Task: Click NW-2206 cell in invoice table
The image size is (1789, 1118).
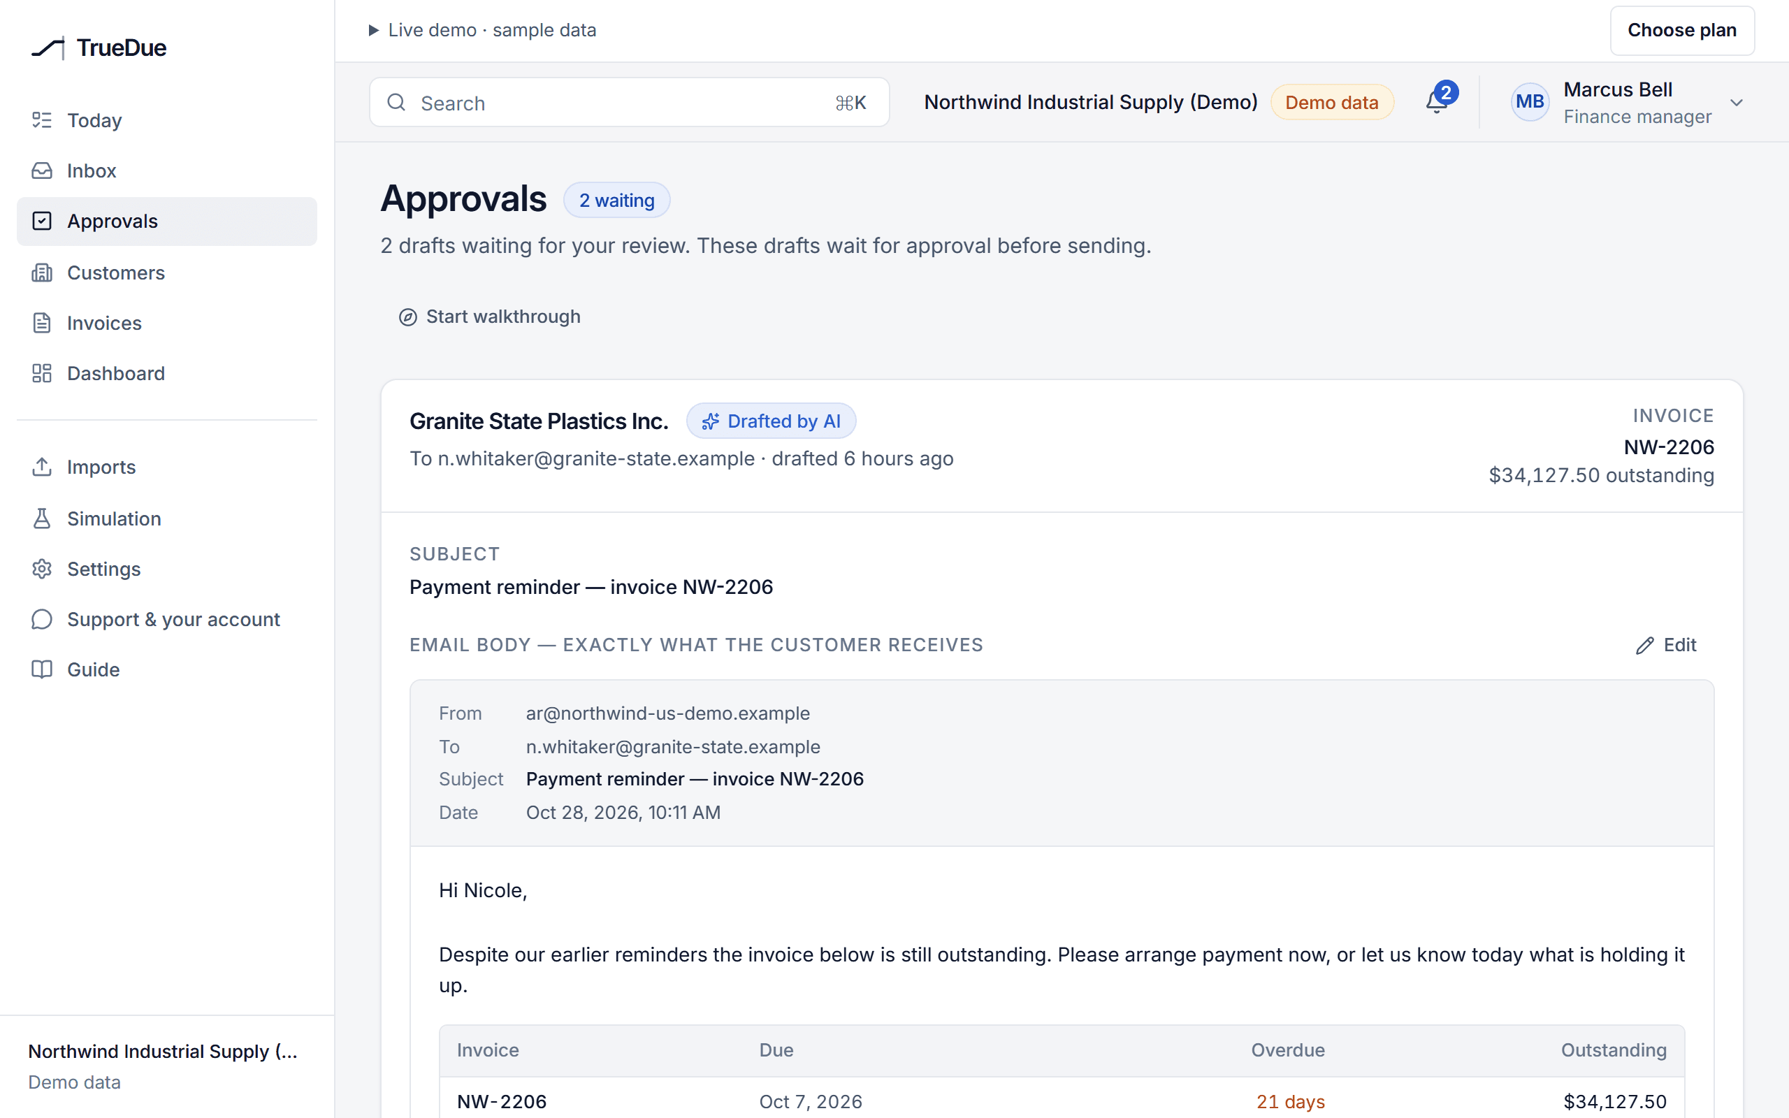Action: pos(502,1101)
